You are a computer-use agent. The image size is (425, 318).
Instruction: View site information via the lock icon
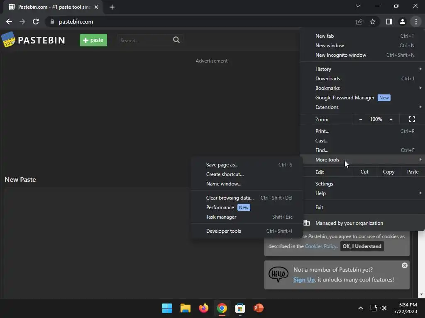(x=52, y=22)
